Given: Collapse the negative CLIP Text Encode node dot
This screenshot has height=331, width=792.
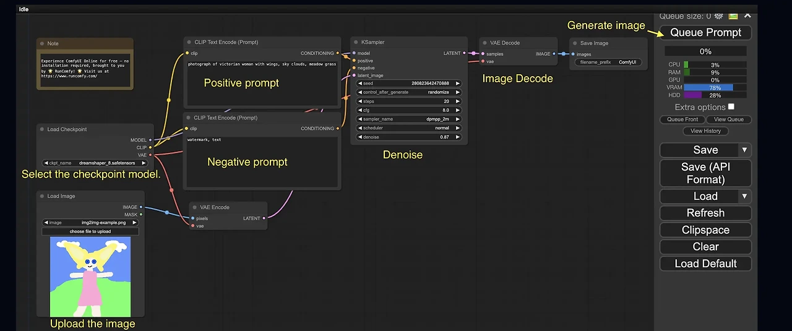Looking at the screenshot, I should click(x=189, y=118).
